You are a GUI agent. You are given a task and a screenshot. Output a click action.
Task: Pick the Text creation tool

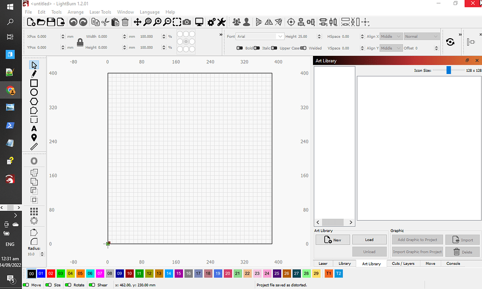pos(34,128)
